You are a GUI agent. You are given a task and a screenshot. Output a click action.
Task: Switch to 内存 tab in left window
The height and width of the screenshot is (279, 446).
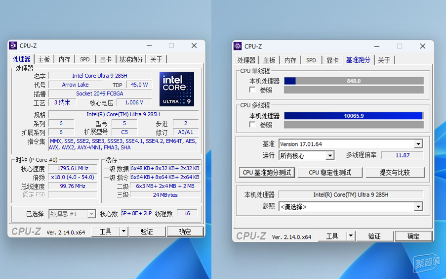coord(65,59)
